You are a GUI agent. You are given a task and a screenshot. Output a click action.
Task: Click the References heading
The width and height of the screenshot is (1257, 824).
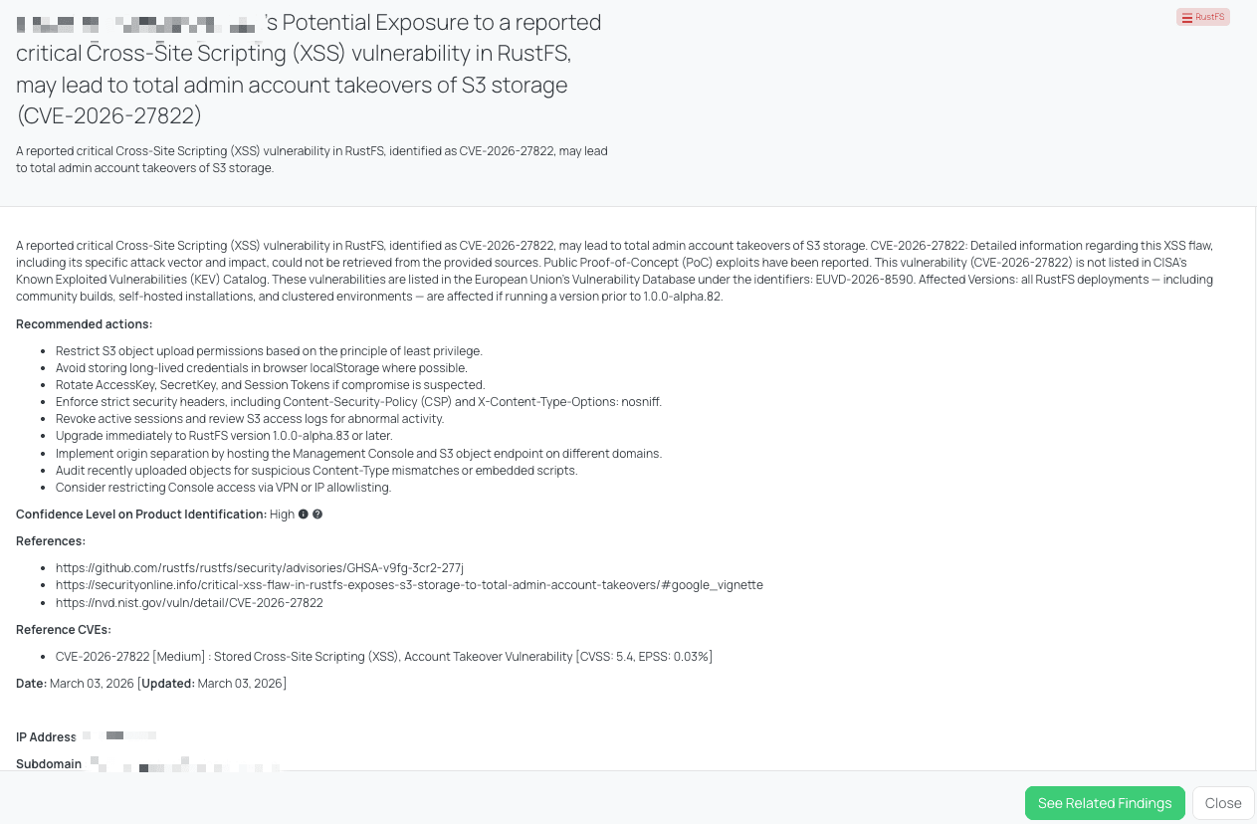click(x=51, y=541)
